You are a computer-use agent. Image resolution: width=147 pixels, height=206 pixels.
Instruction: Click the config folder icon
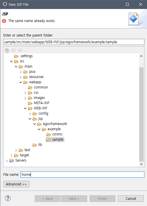[35, 113]
